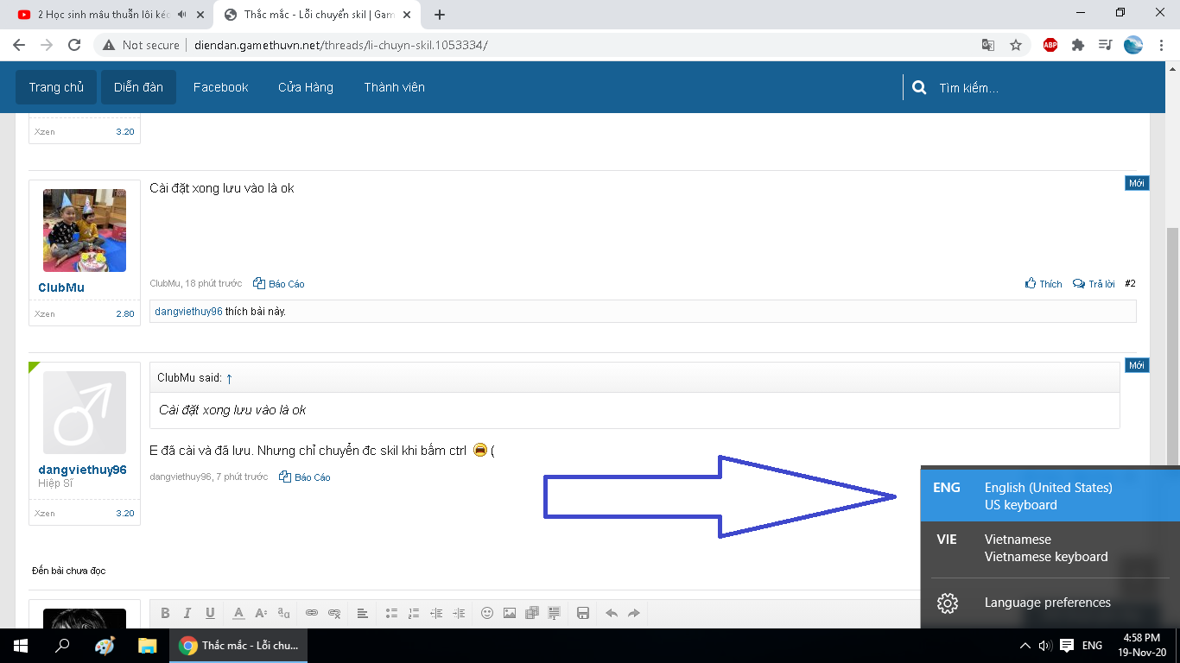Image resolution: width=1180 pixels, height=663 pixels.
Task: Click the save draft floppy icon
Action: click(x=583, y=613)
